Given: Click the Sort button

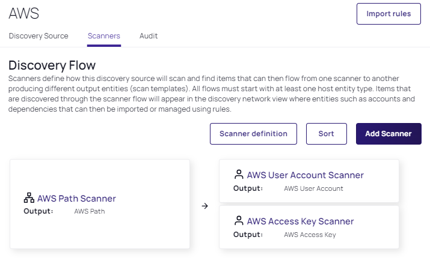Looking at the screenshot, I should 327,134.
